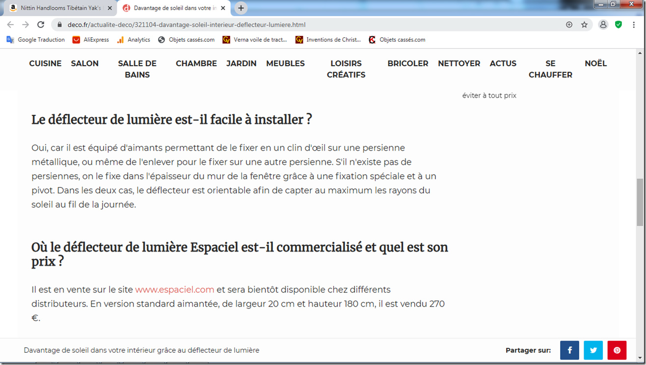View site security lock info
646x365 pixels.
click(60, 25)
